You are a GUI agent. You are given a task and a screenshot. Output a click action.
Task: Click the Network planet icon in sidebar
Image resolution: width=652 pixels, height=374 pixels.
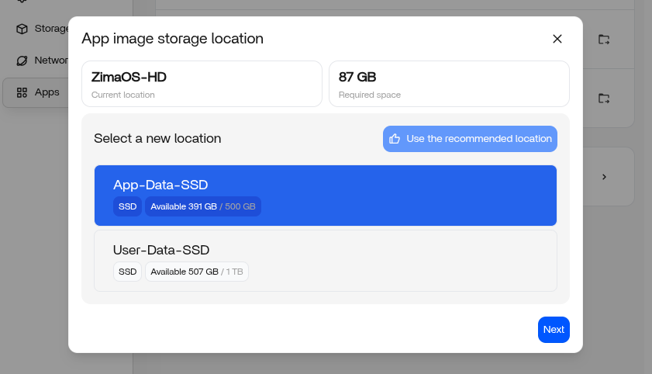click(x=22, y=61)
